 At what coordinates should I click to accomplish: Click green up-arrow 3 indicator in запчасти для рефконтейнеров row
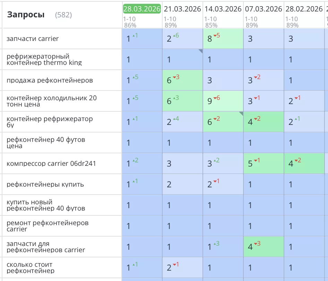pyautogui.click(x=216, y=244)
